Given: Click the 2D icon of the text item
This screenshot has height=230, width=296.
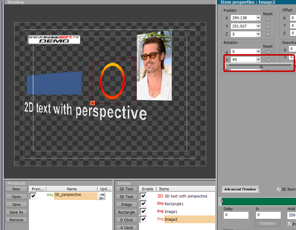Looking at the screenshot, I should coord(160,196).
